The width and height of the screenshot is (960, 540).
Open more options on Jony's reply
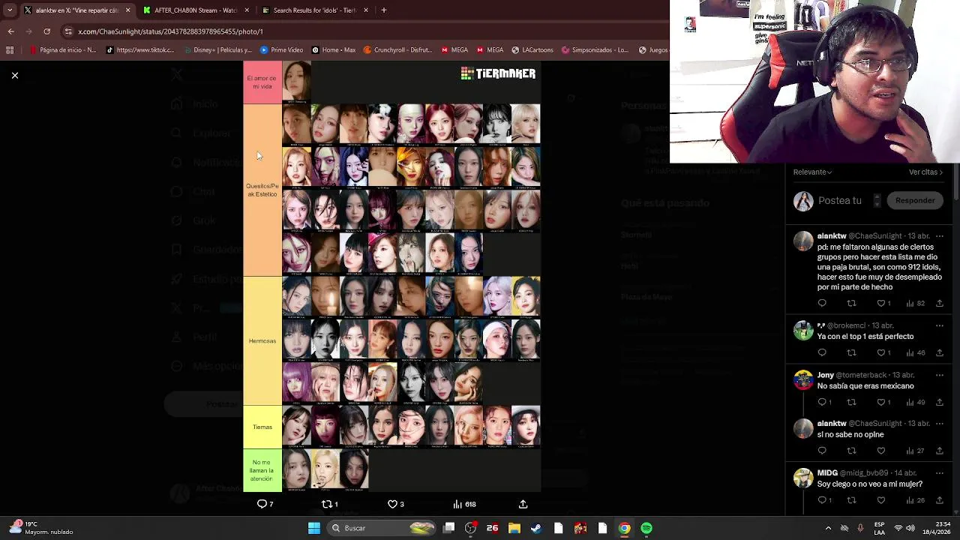click(939, 375)
